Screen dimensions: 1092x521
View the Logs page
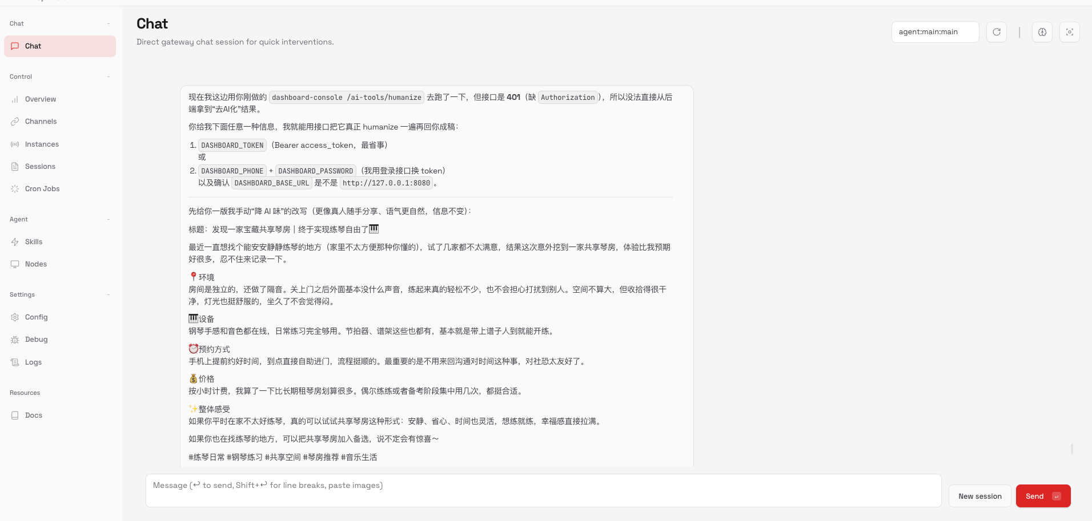point(60,362)
